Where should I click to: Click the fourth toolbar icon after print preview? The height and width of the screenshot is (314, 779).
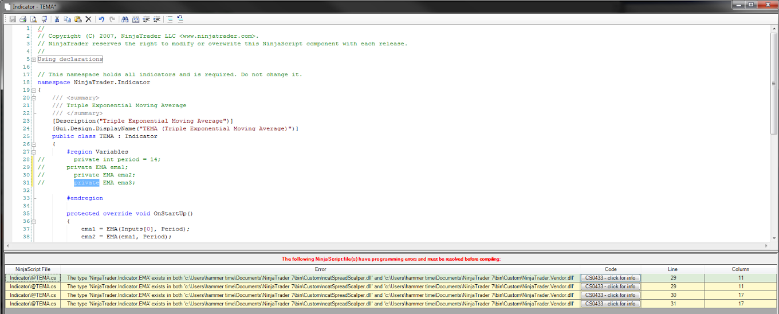click(x=44, y=19)
